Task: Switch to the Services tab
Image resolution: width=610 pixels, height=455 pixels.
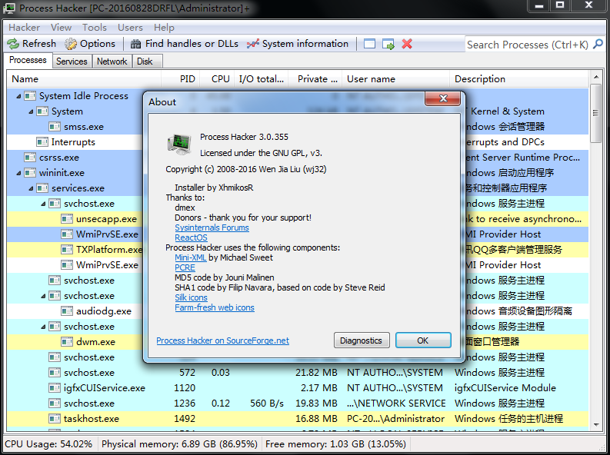Action: coord(72,61)
